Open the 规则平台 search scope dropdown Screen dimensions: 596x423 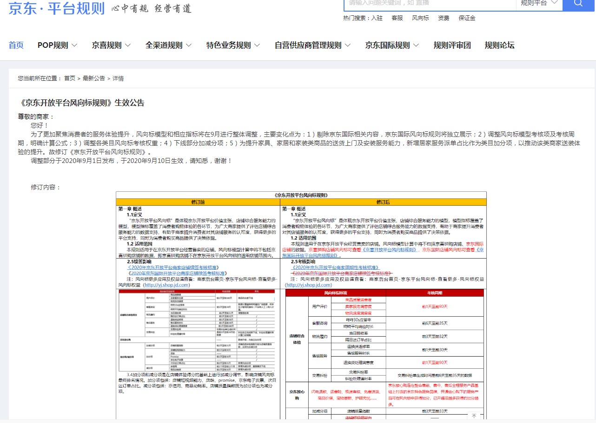point(539,3)
